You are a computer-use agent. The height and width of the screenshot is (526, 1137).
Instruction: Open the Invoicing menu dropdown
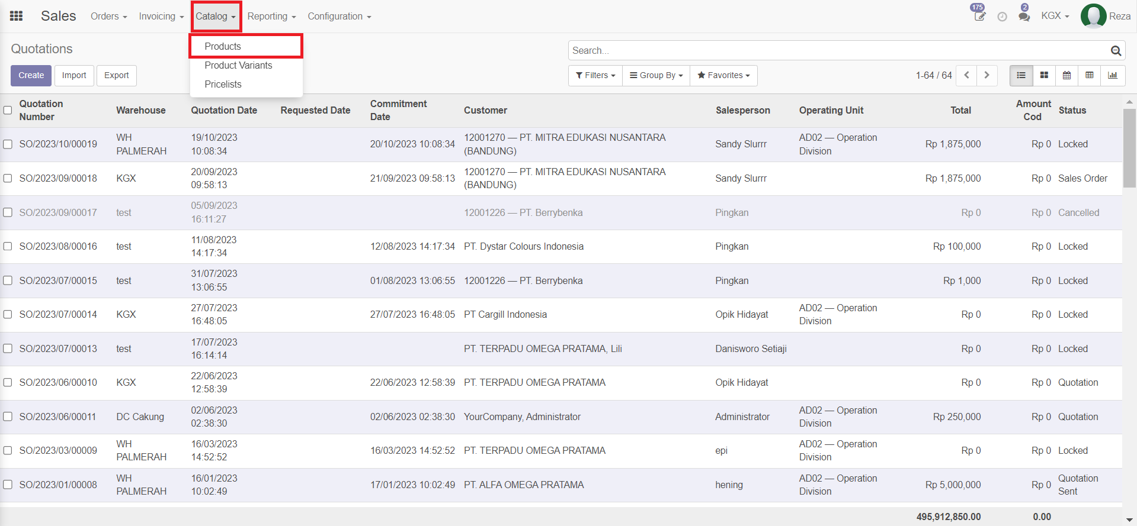[161, 17]
